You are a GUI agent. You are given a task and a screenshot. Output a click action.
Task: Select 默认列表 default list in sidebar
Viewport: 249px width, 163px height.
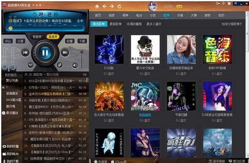pyautogui.click(x=12, y=80)
